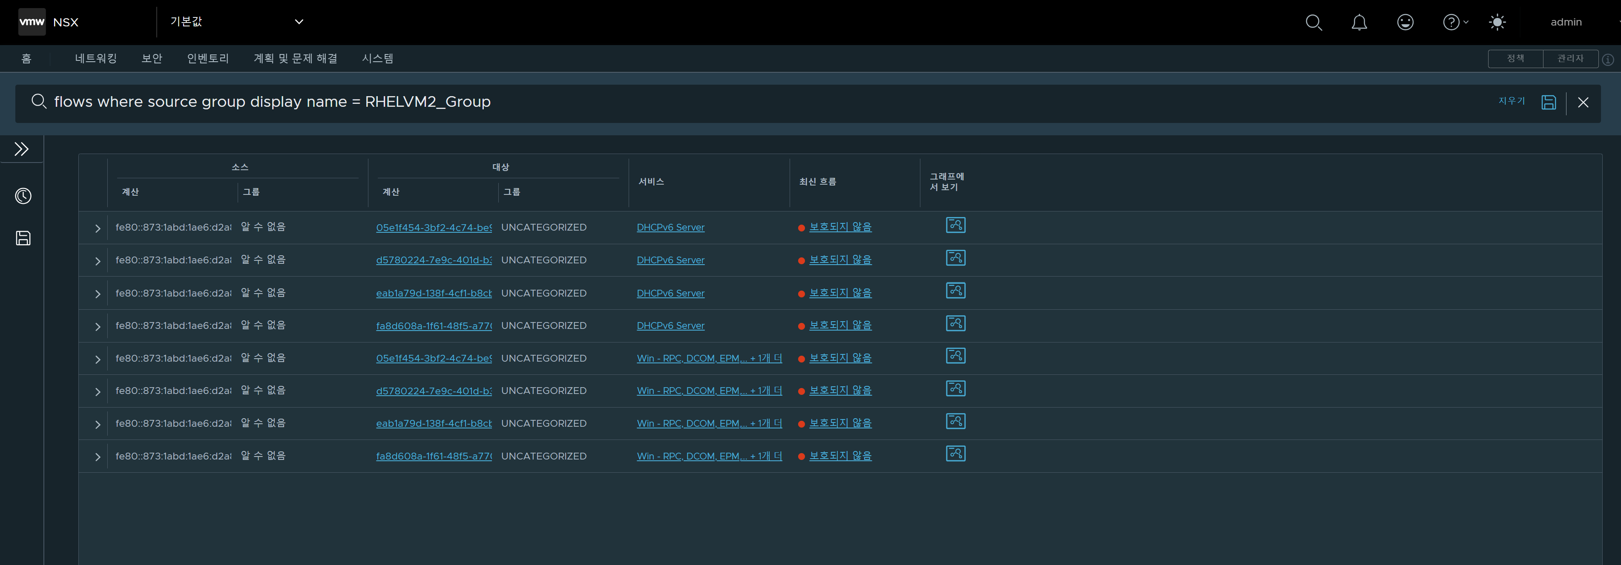Viewport: 1621px width, 565px height.
Task: Open the notifications bell
Action: pyautogui.click(x=1359, y=23)
